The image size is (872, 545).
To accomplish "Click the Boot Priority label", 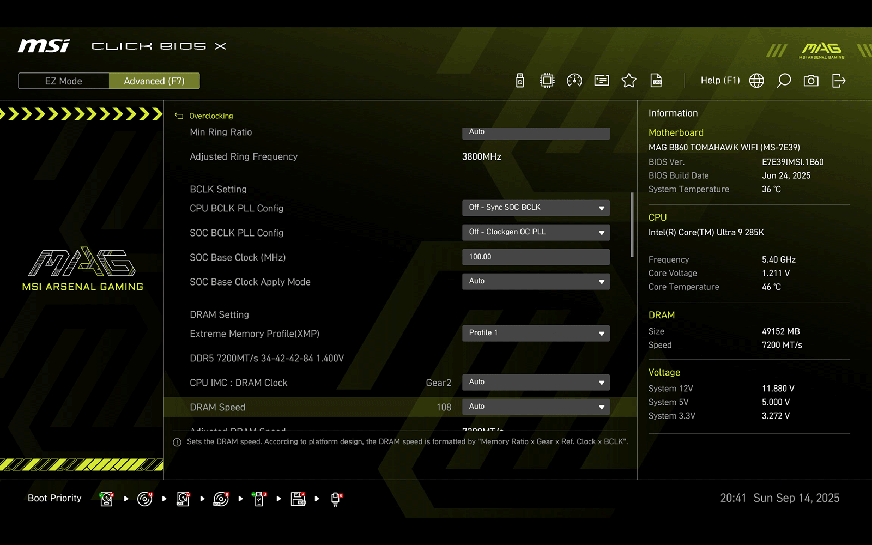I will coord(55,498).
